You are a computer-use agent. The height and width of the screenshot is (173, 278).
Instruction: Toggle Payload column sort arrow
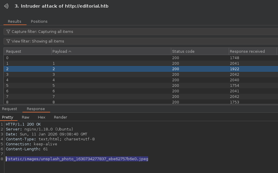[70, 51]
